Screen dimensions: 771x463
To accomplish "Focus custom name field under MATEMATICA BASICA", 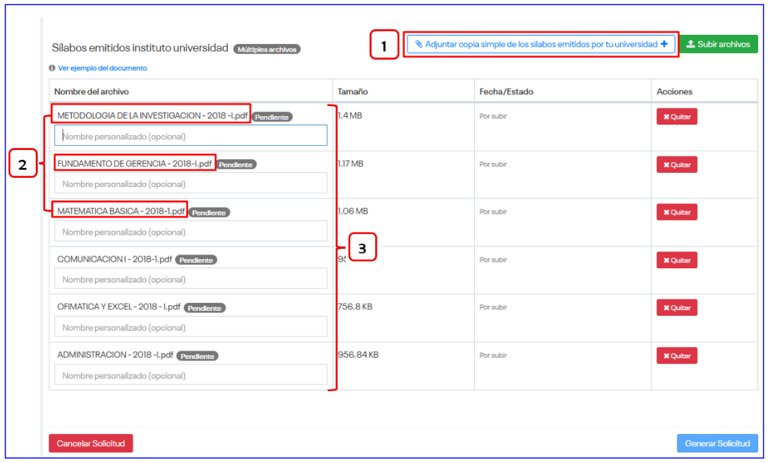I will [191, 231].
